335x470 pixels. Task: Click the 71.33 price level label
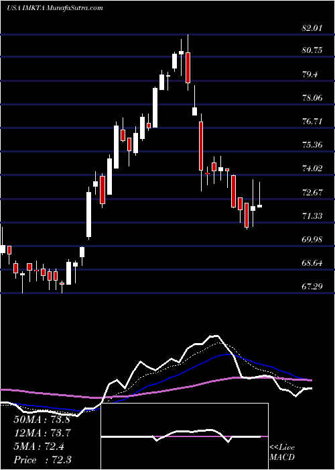pos(312,216)
